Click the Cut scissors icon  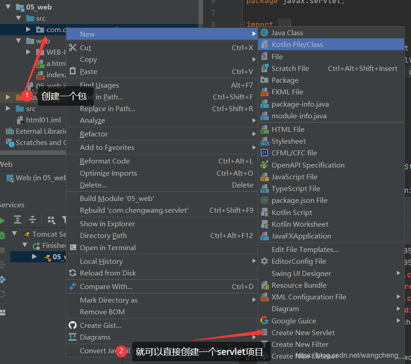73,47
